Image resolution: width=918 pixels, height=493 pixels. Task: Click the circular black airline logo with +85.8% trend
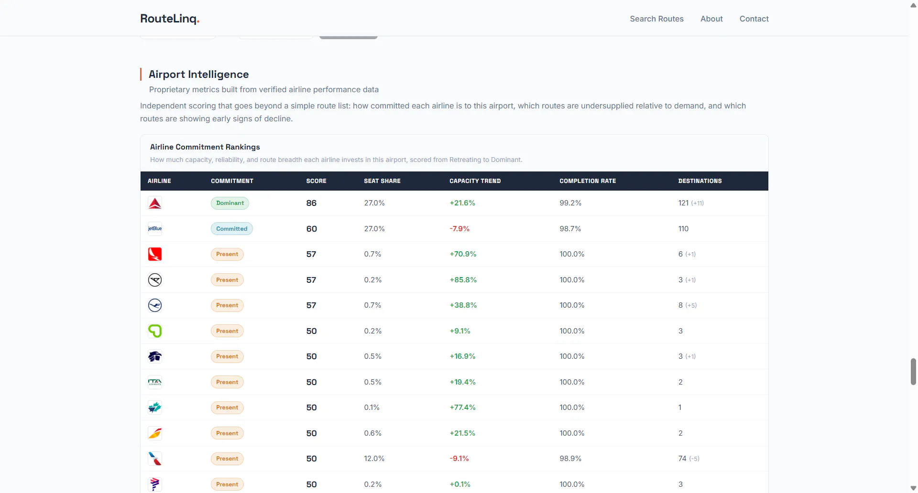155,280
